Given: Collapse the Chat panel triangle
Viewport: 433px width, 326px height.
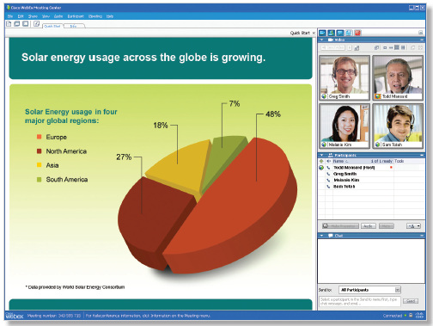Looking at the screenshot, I should pyautogui.click(x=321, y=236).
